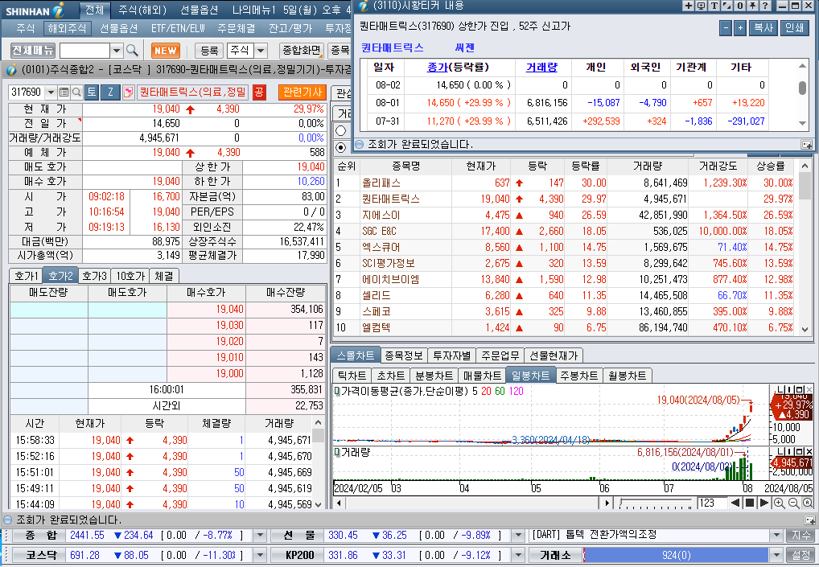Click the 0 icon in ticker window title bar
Screen dimensions: 819x567
(x=739, y=6)
